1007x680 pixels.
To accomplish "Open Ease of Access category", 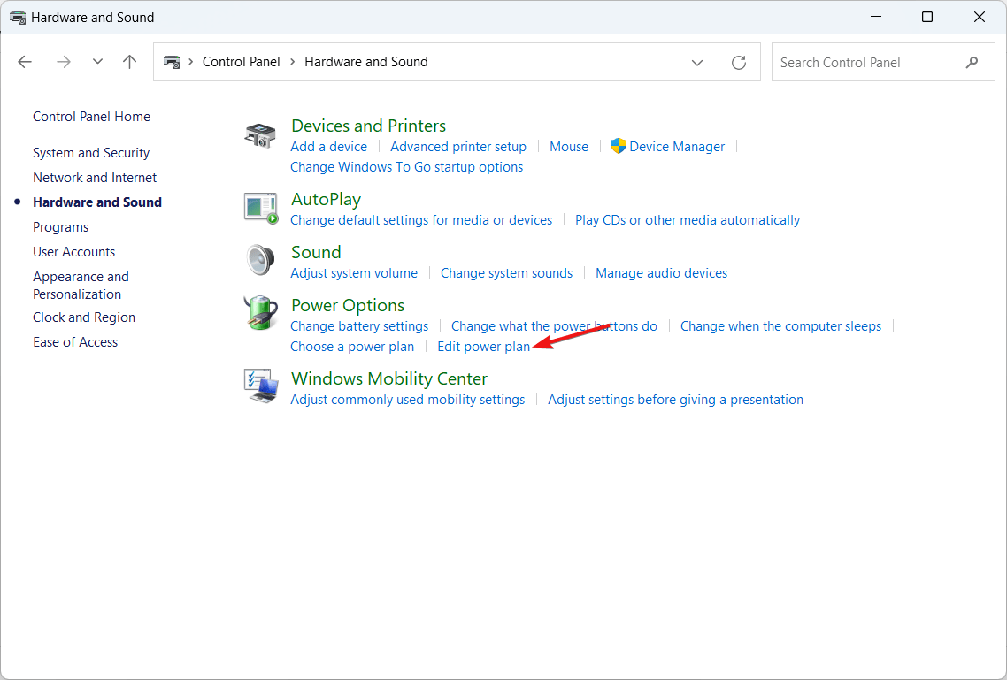I will click(75, 342).
